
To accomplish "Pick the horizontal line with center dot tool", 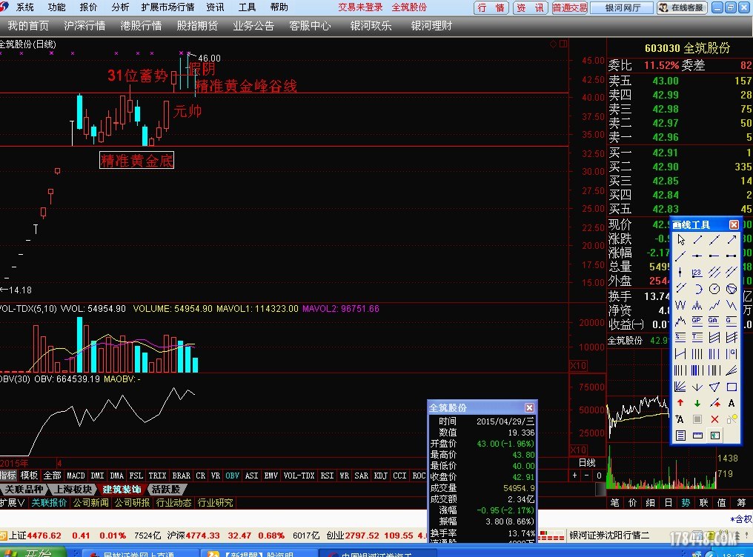I will click(x=697, y=256).
